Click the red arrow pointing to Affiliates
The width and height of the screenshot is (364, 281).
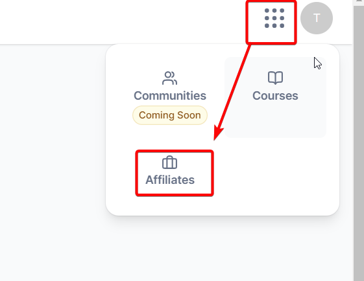232,91
